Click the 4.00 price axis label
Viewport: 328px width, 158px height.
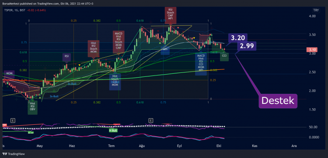[312, 16]
